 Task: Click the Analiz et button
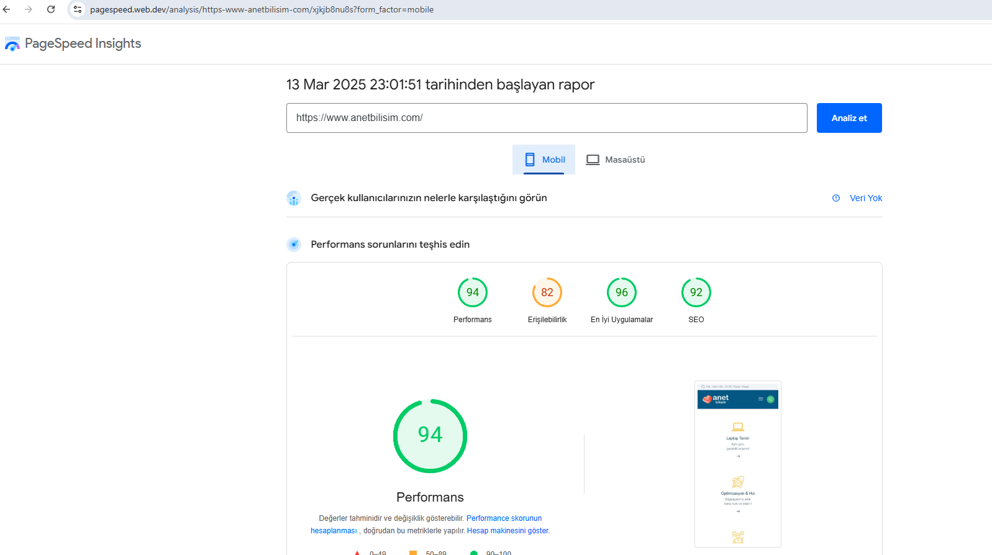(x=849, y=118)
